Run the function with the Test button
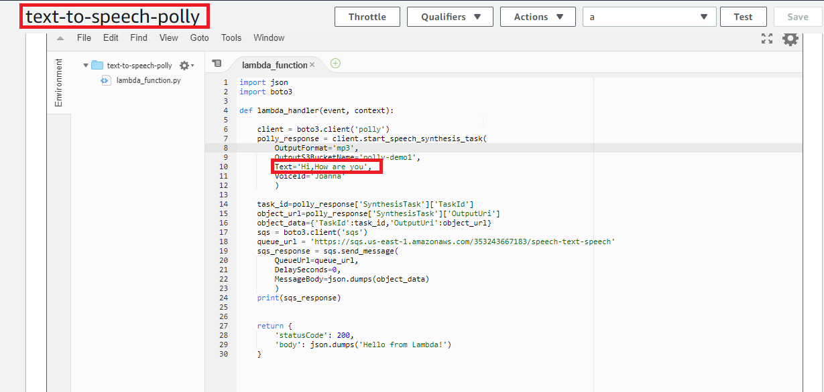 click(x=743, y=17)
